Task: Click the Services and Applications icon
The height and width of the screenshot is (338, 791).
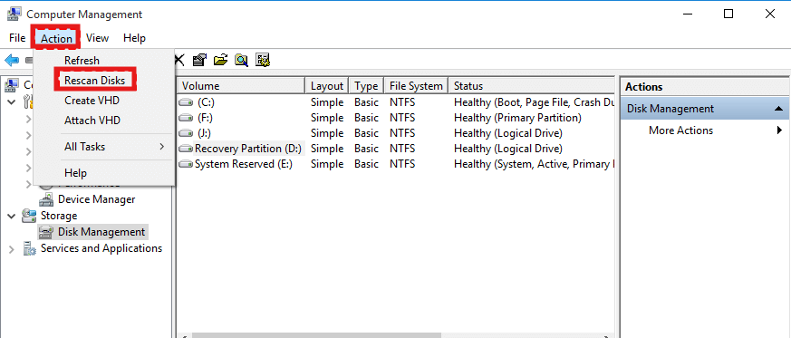Action: point(30,248)
